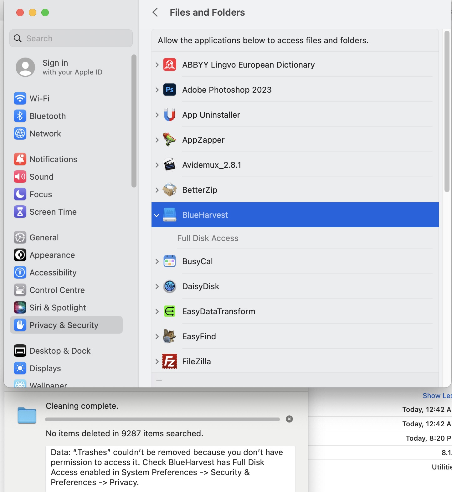
Task: Click the Data: .Trashes error message text
Action: click(x=167, y=467)
